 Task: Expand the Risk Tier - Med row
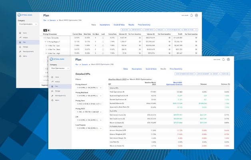tap(46, 49)
